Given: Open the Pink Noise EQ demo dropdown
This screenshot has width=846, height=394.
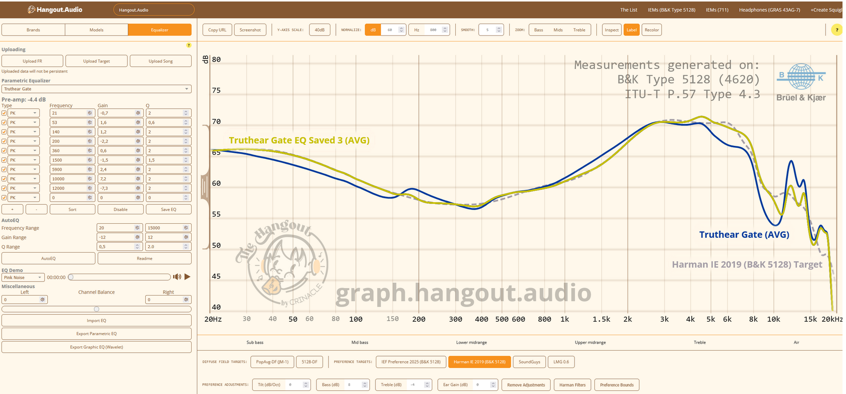Looking at the screenshot, I should (23, 278).
